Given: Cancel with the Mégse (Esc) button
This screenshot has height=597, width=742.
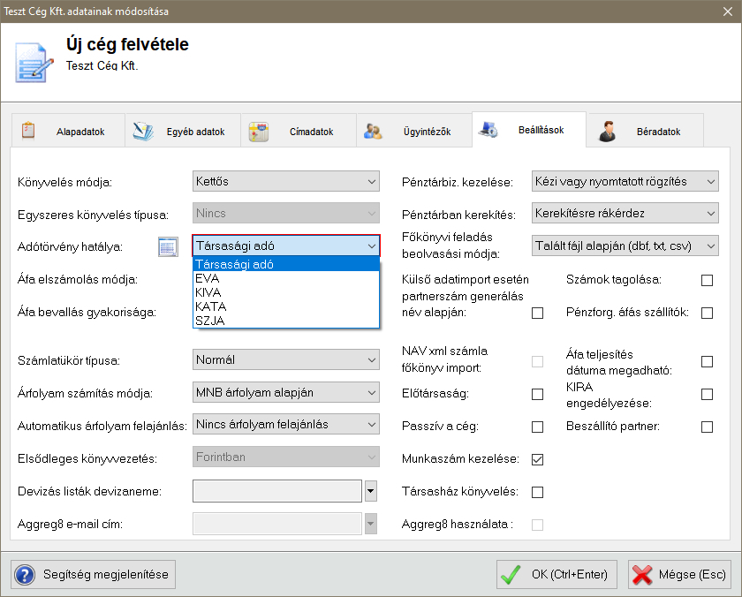Looking at the screenshot, I should tap(679, 575).
